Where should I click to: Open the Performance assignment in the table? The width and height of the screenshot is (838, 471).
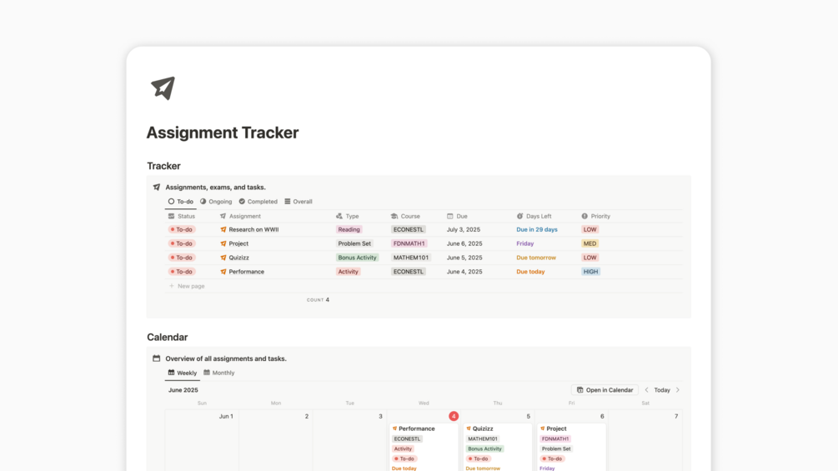coord(246,272)
